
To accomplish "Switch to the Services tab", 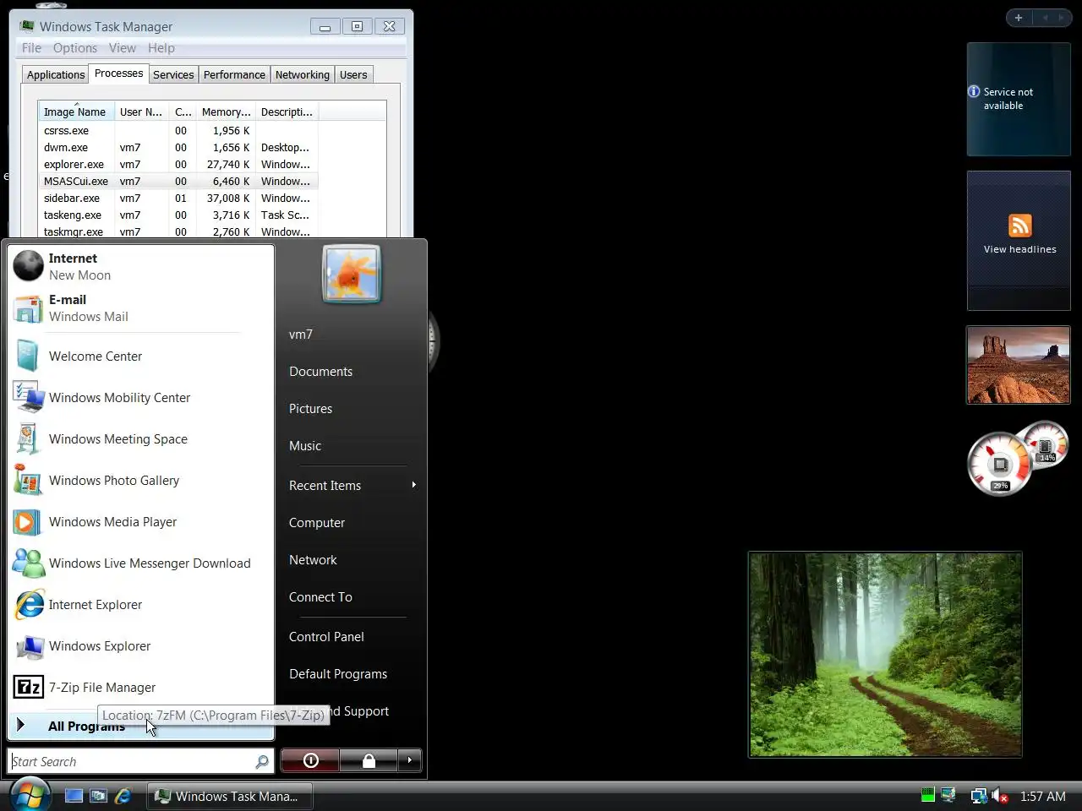I will click(x=173, y=74).
